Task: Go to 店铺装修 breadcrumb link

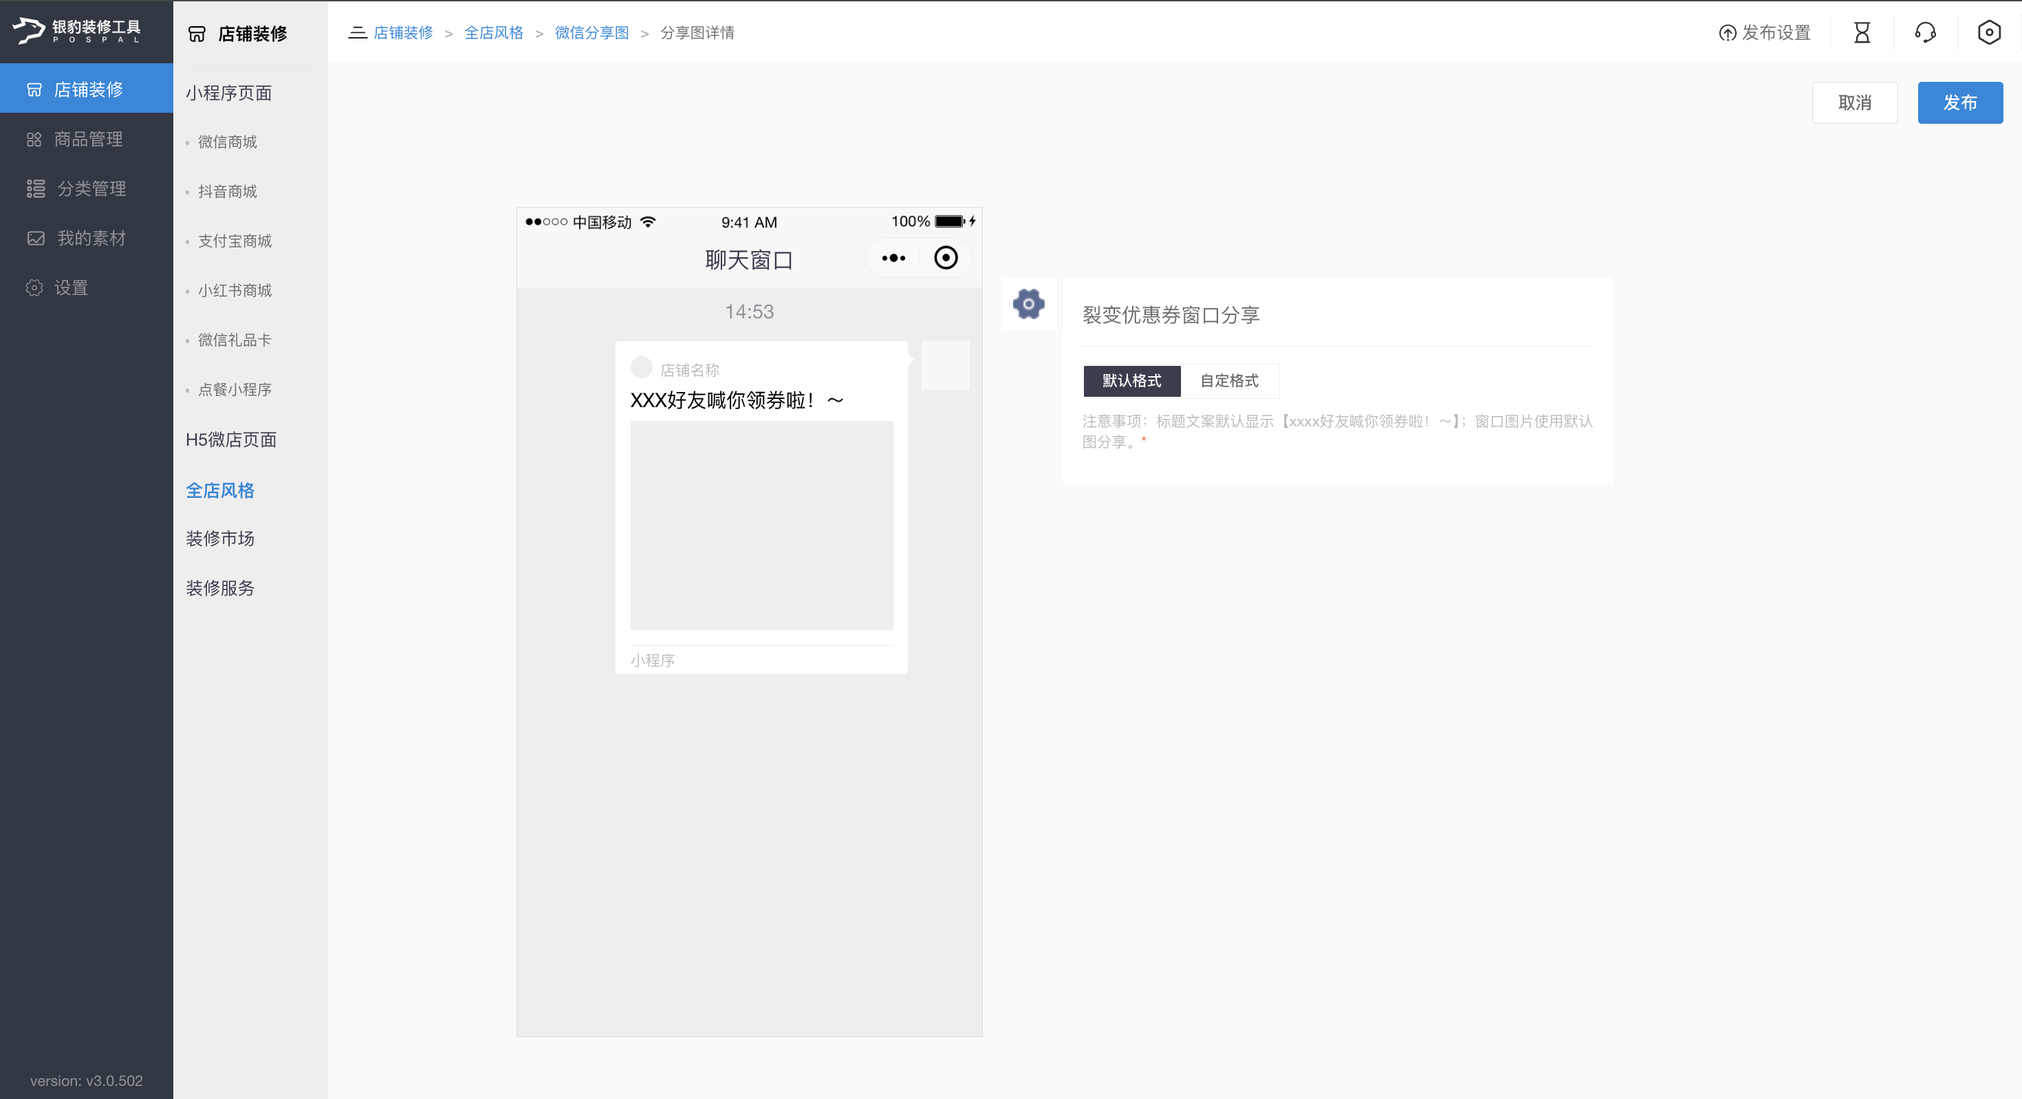Action: (404, 32)
